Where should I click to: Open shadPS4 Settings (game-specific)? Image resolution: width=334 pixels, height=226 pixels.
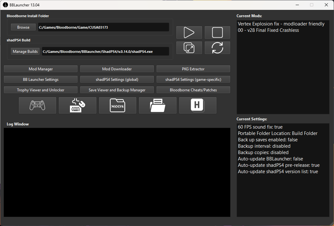coord(193,80)
